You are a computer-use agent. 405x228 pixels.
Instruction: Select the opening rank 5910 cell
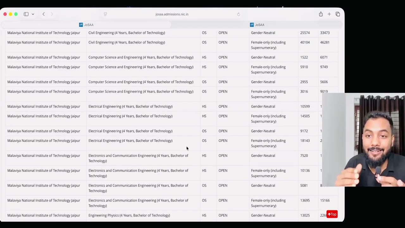click(304, 67)
